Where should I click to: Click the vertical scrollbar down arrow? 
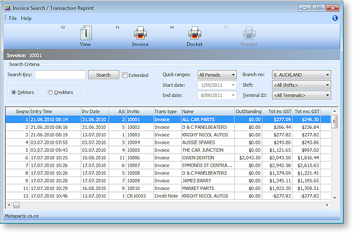click(334, 197)
